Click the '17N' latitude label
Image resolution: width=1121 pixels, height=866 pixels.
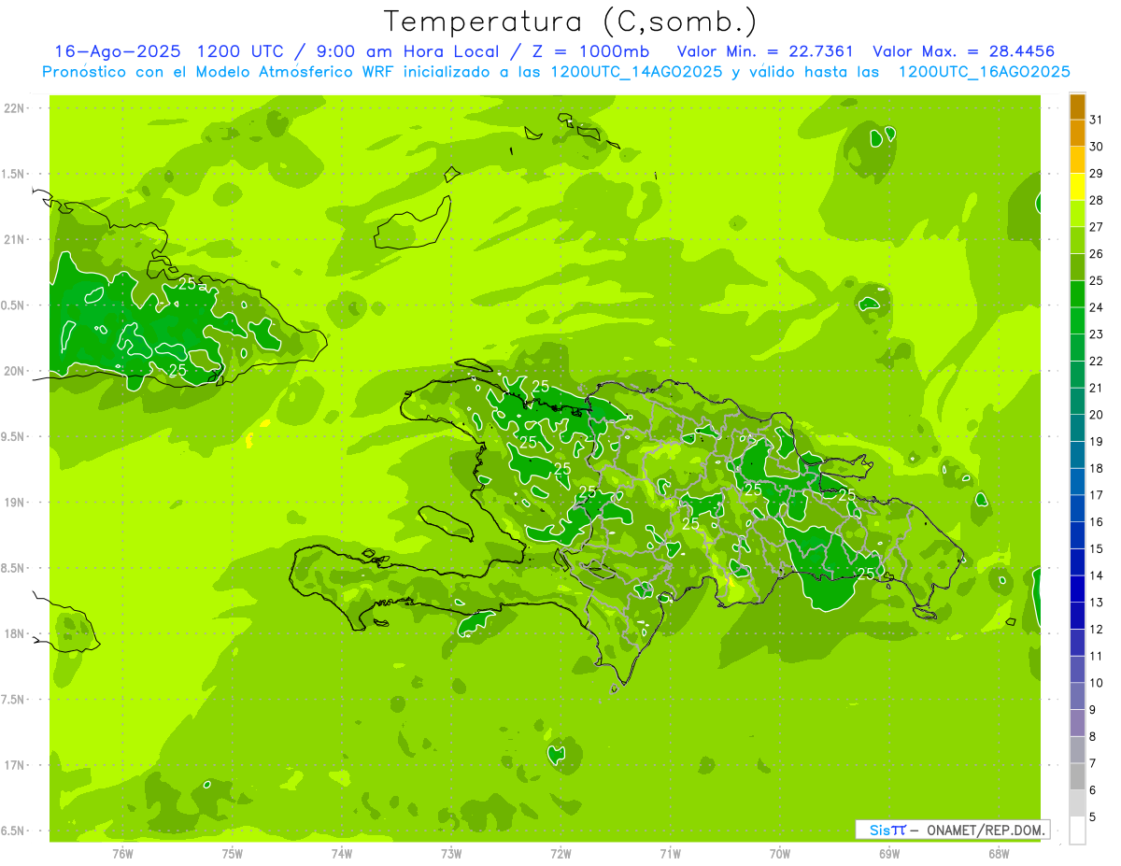coord(13,765)
